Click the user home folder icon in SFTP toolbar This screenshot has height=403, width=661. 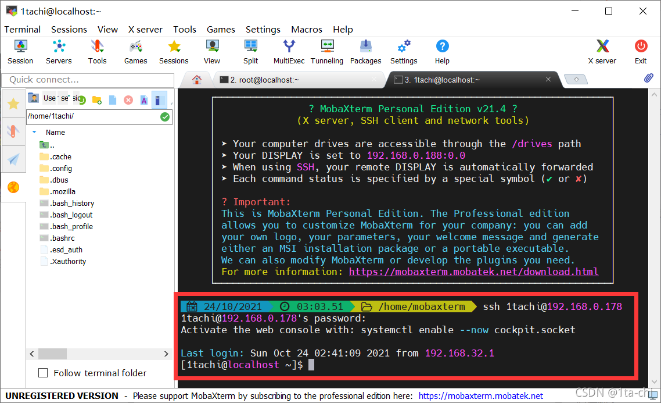point(34,98)
